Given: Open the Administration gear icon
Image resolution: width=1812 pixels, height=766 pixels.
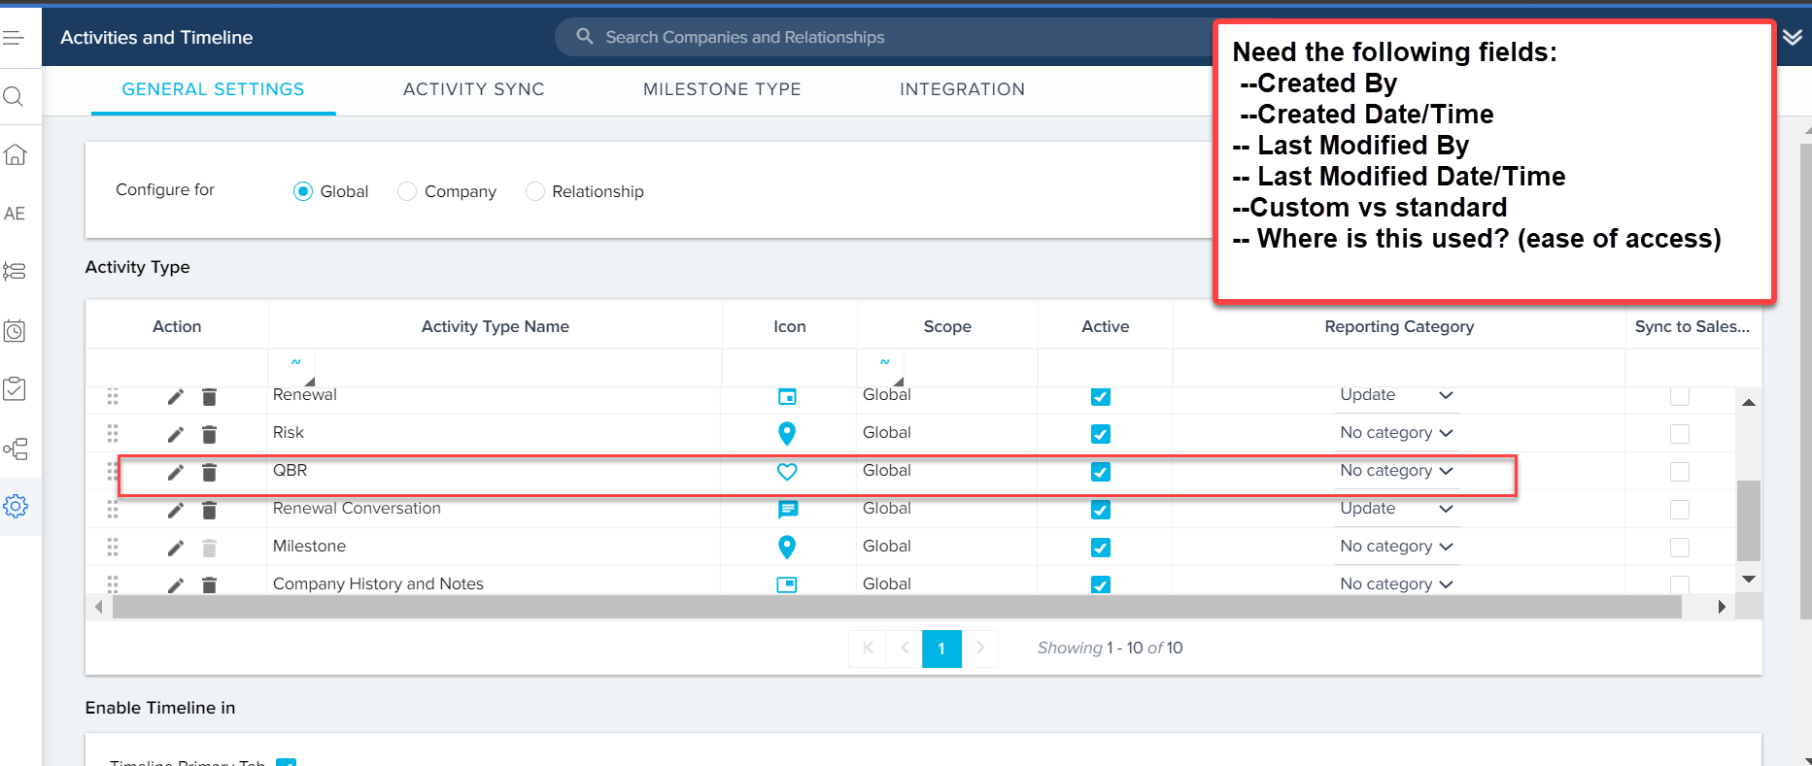Looking at the screenshot, I should [x=16, y=506].
